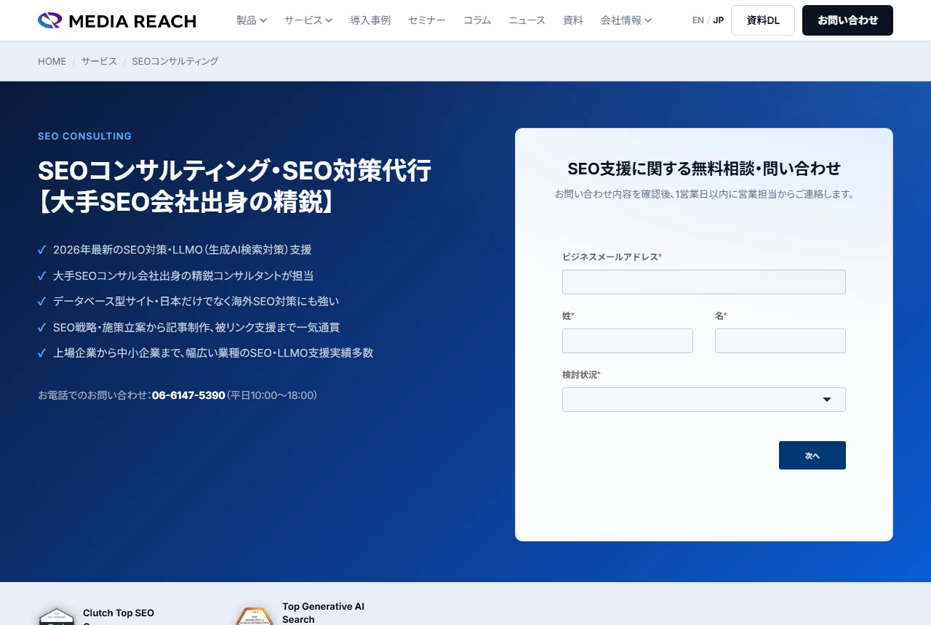The image size is (931, 625).
Task: Submit with the 次へ button
Action: click(812, 456)
